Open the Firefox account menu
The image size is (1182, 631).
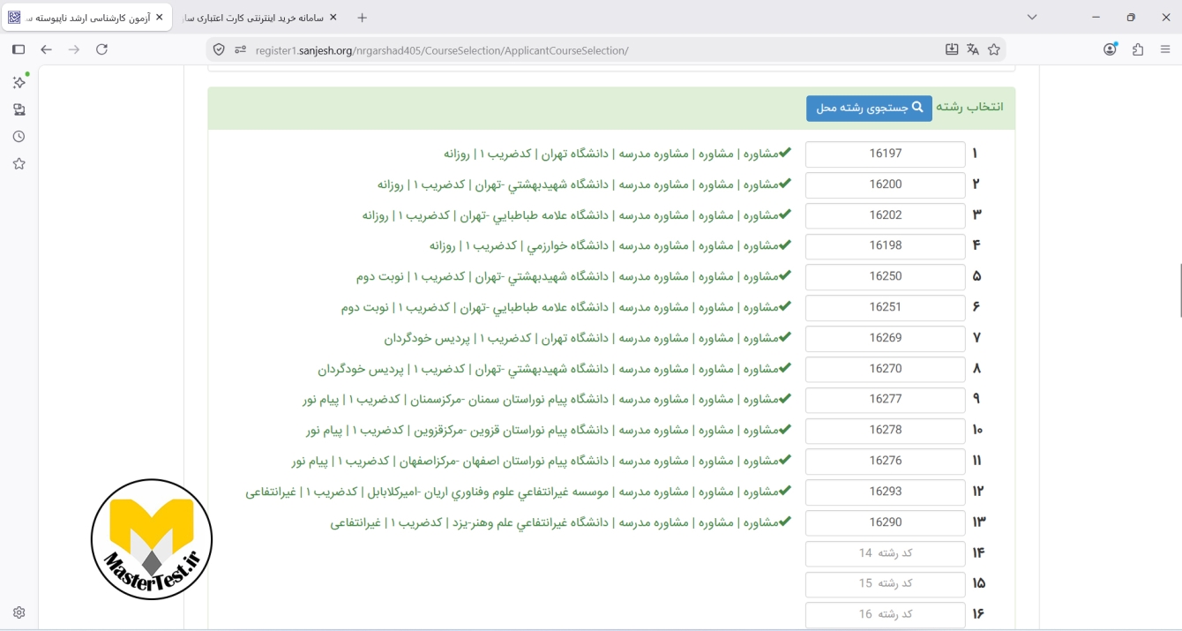(x=1111, y=49)
